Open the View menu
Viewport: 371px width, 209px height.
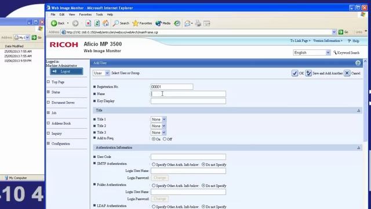tap(72, 15)
